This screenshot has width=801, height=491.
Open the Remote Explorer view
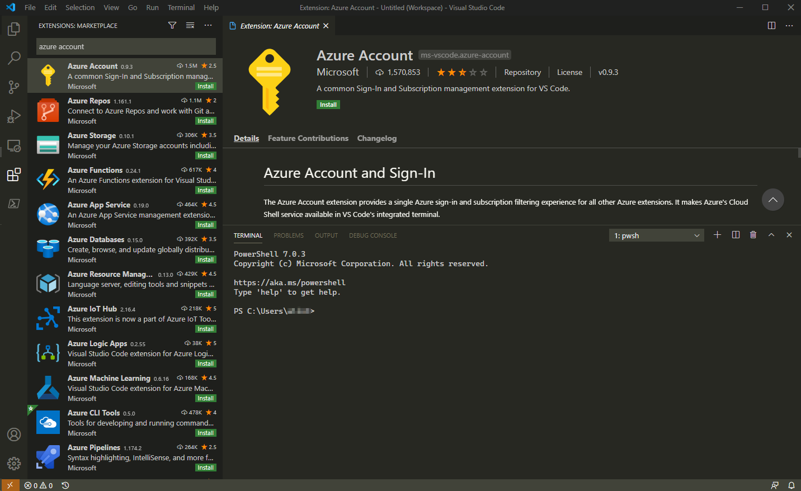click(14, 145)
